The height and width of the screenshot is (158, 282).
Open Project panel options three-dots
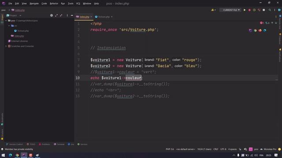67,15
